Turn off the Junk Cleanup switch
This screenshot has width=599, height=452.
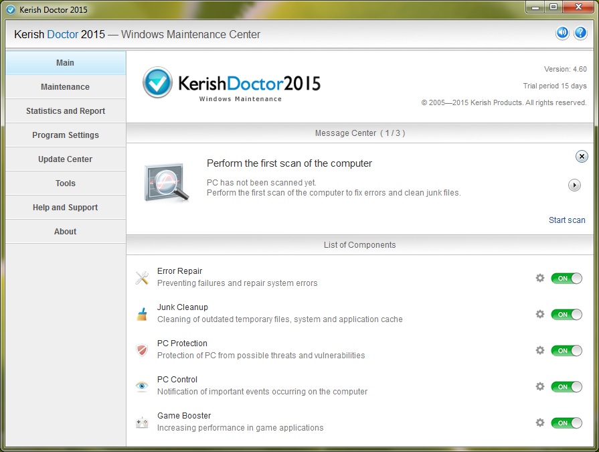566,315
